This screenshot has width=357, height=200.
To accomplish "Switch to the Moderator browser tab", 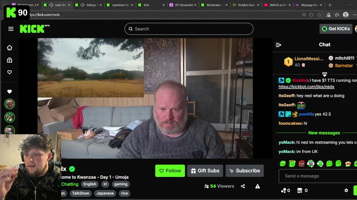I will pyautogui.click(x=215, y=5).
